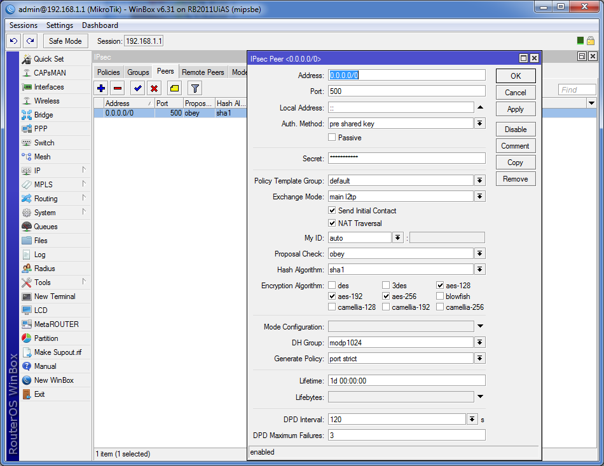Image resolution: width=604 pixels, height=466 pixels.
Task: Disable peer with red X icon
Action: (x=154, y=88)
